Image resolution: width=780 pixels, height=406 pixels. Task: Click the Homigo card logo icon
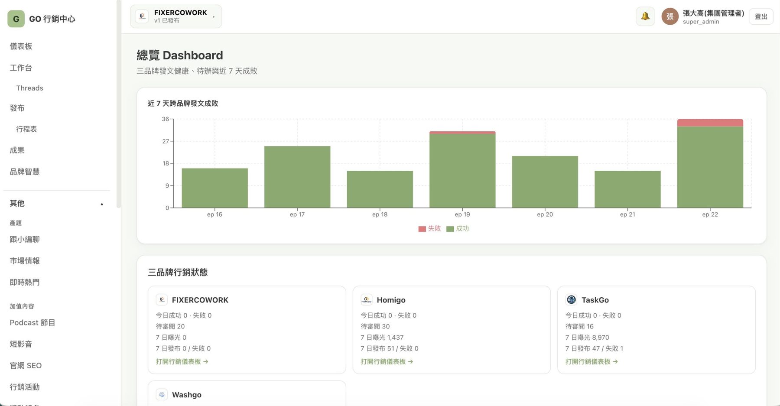[367, 300]
